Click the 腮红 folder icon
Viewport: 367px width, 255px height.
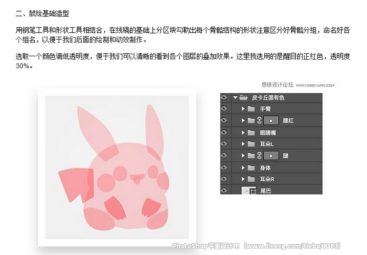coord(251,120)
